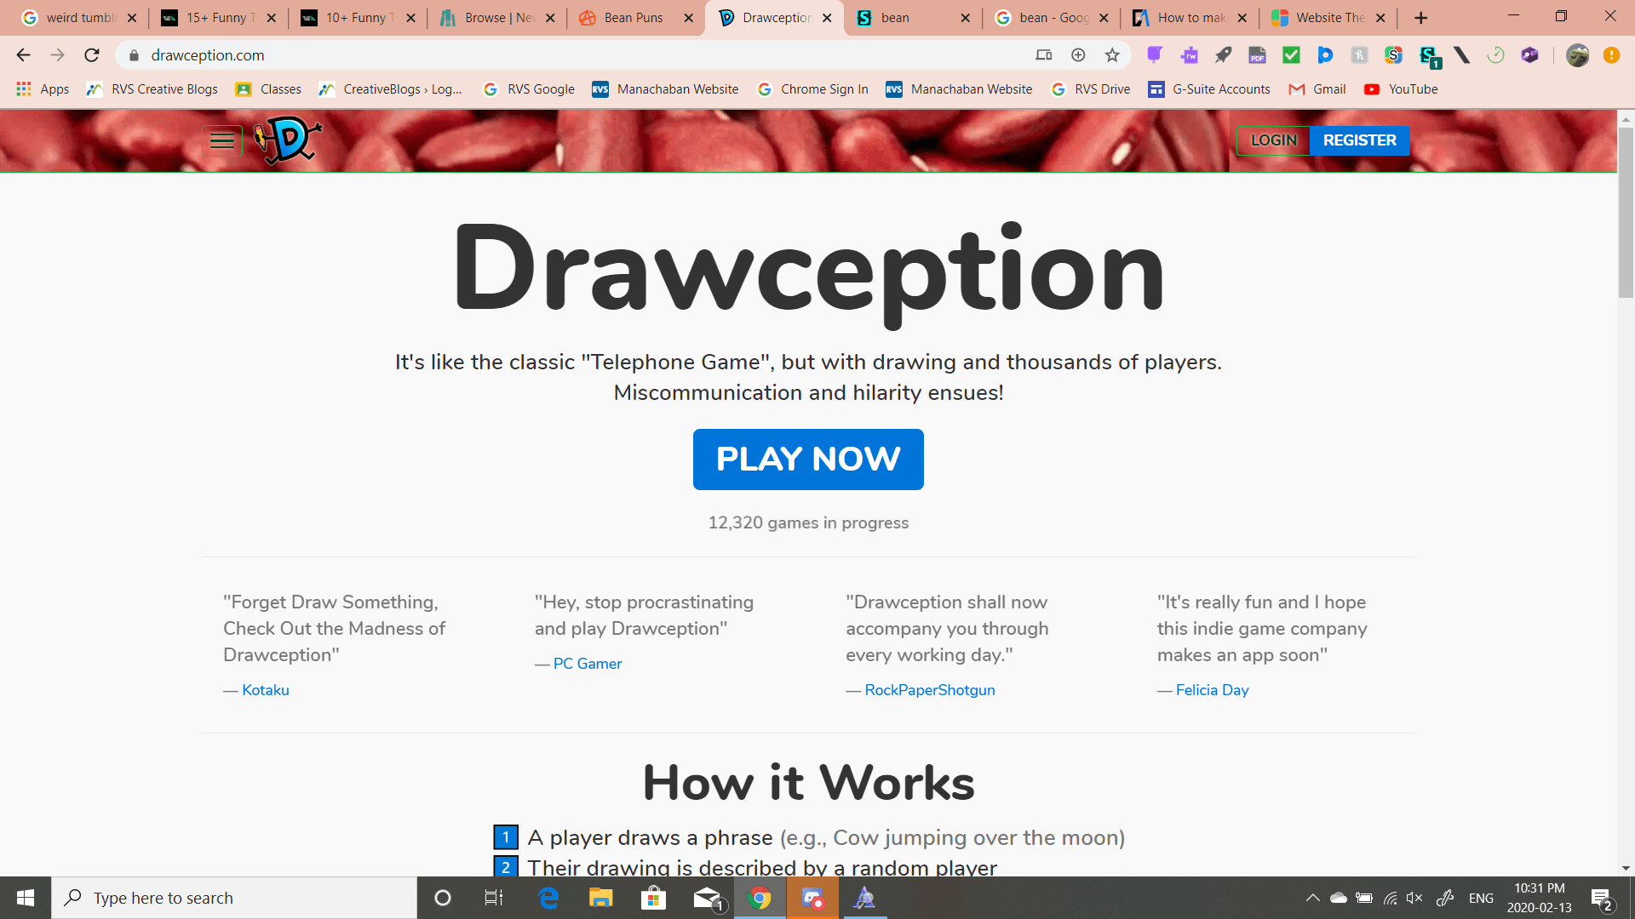Click the page vertical scrollbar thumb

click(x=1626, y=213)
